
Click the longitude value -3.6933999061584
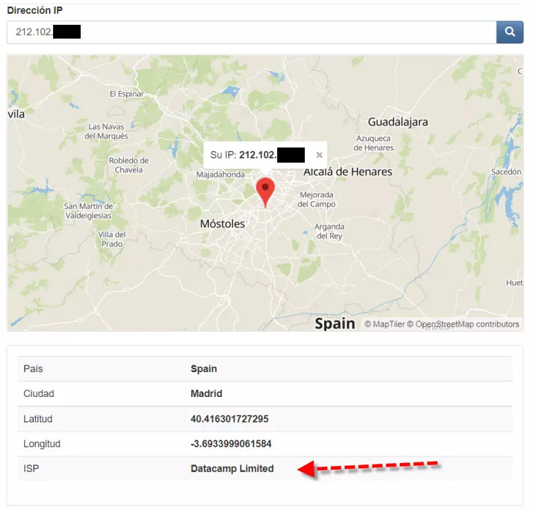pyautogui.click(x=230, y=444)
